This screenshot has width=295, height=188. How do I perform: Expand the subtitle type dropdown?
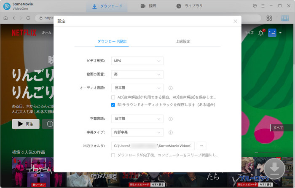point(137,132)
